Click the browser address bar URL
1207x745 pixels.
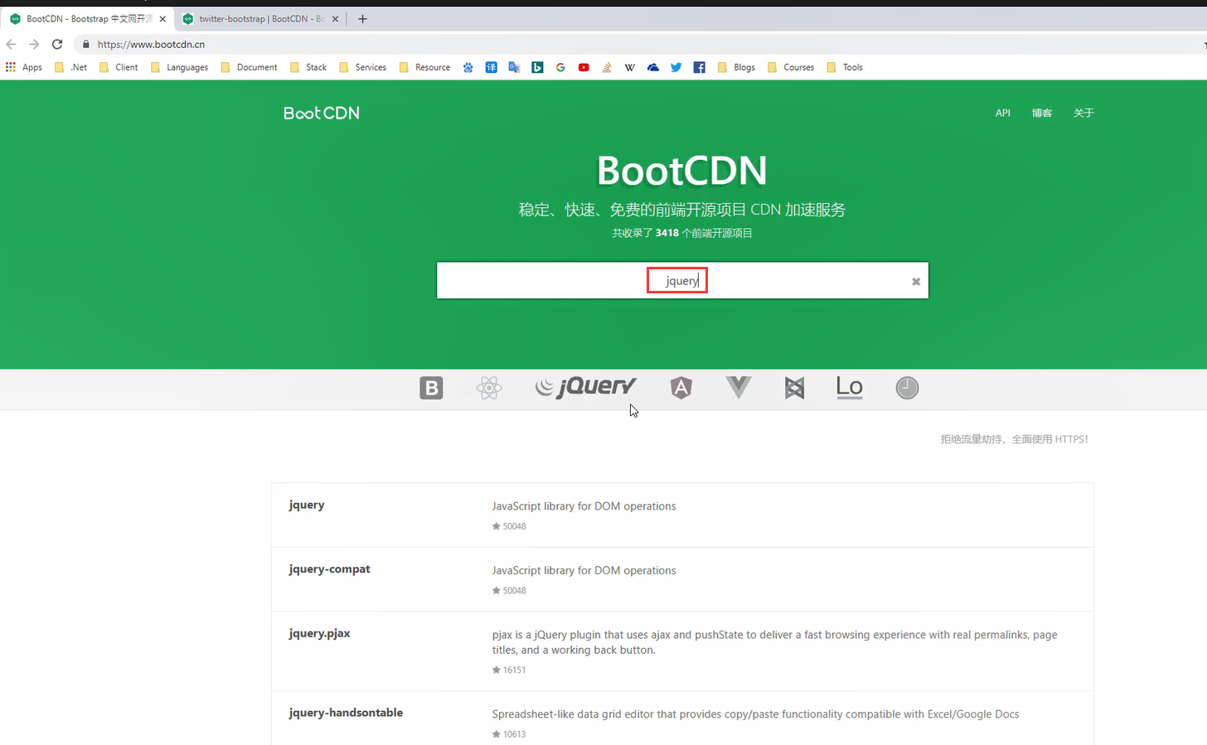(x=151, y=44)
